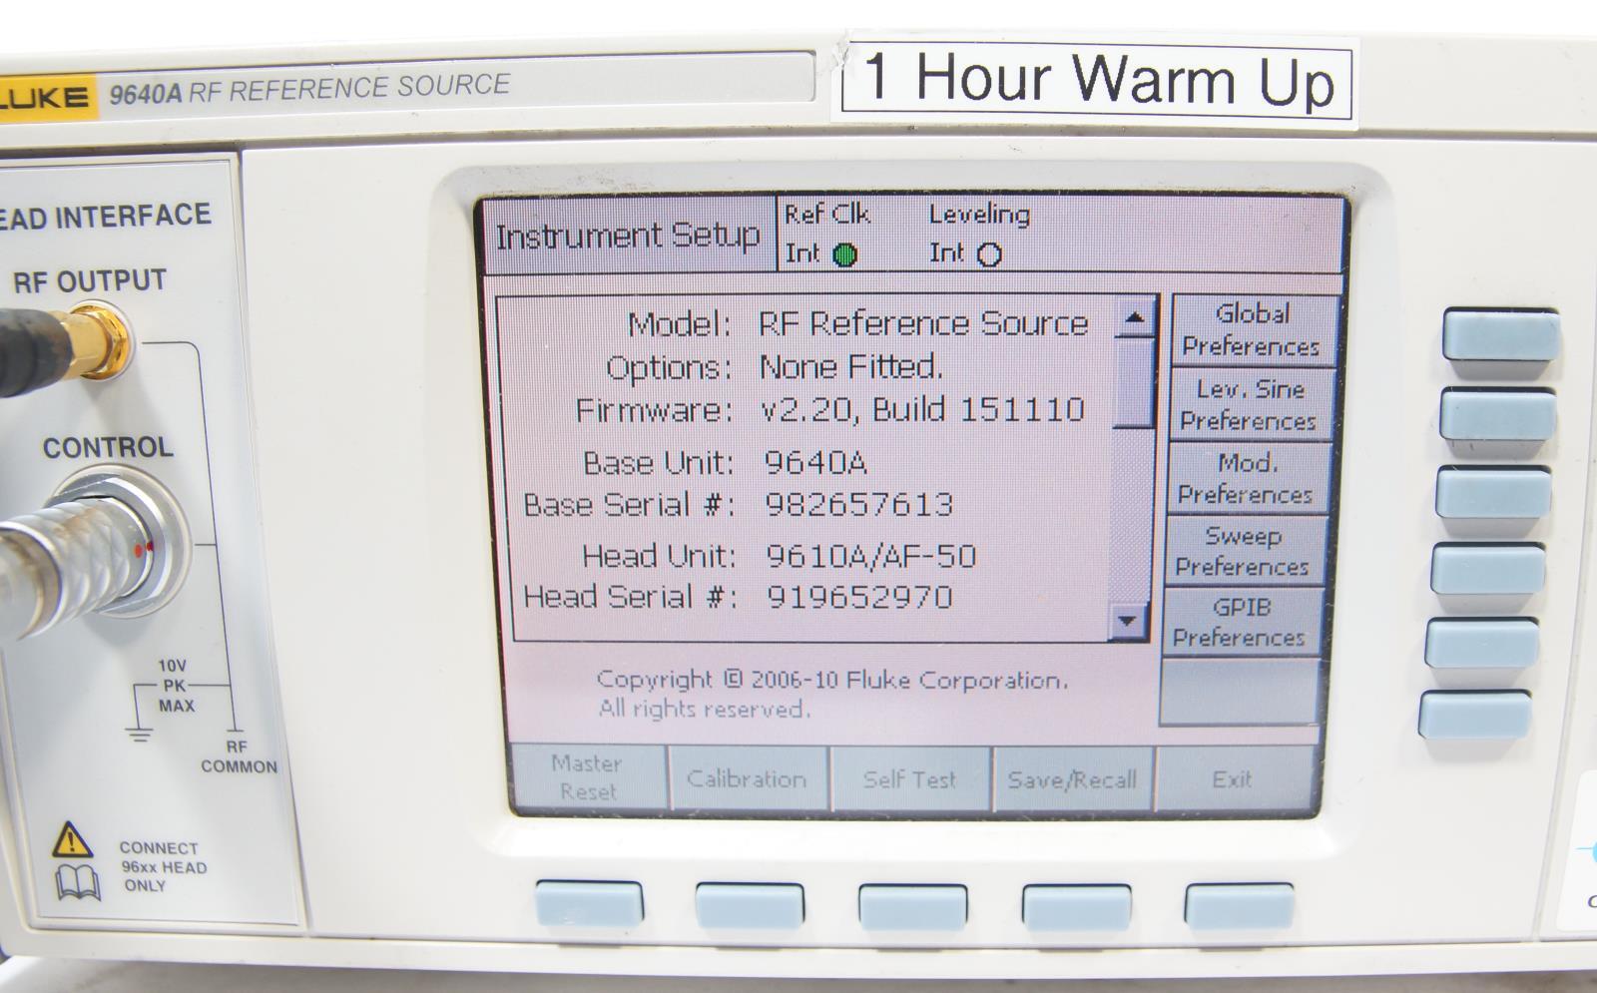This screenshot has width=1597, height=993.
Task: Click Options value None Fitted.
Action: pos(850,367)
